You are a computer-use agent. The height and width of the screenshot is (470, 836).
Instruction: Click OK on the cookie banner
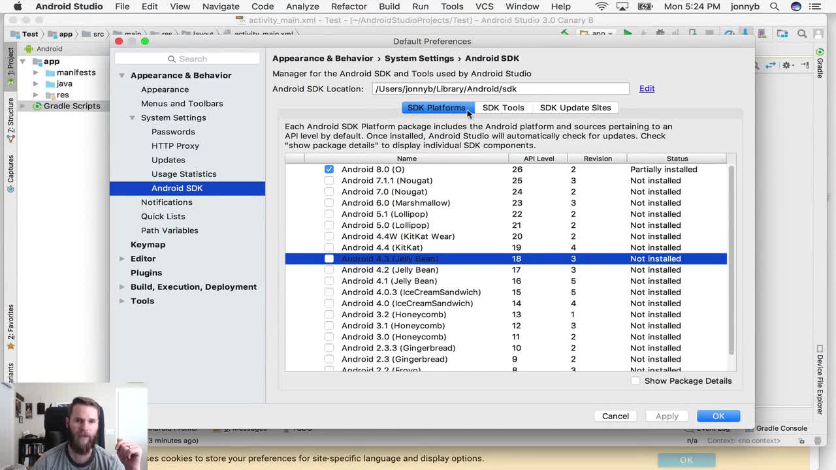coord(686,460)
